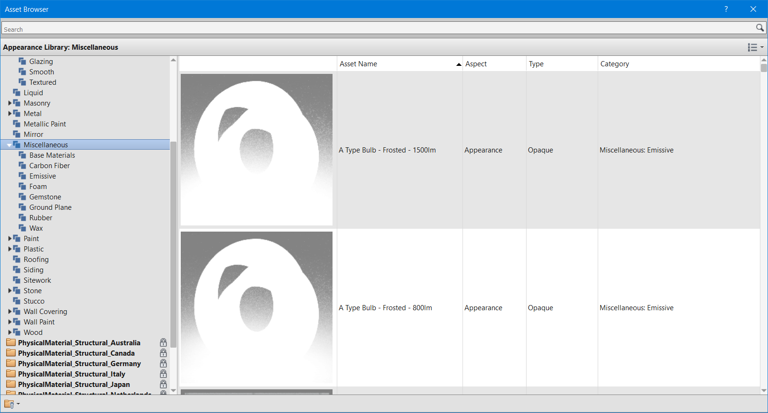Sort assets by Category column
Image resolution: width=768 pixels, height=413 pixels.
pos(614,64)
